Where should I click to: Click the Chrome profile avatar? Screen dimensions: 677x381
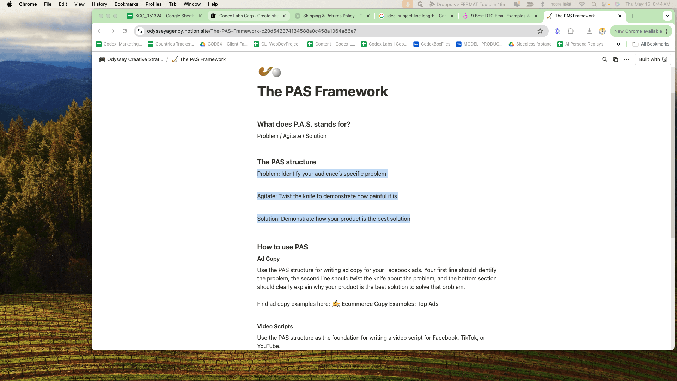pyautogui.click(x=602, y=31)
